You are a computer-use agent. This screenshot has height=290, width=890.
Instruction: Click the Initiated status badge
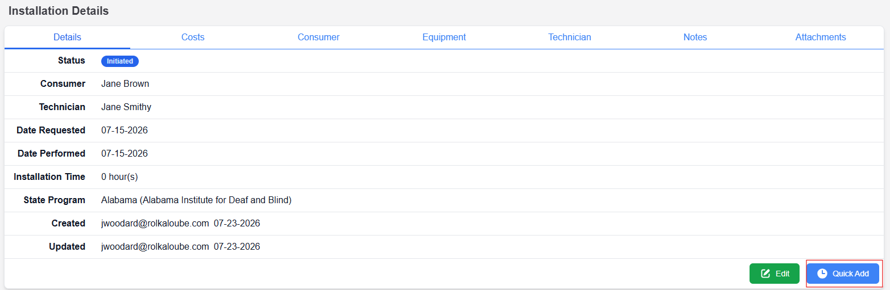click(120, 61)
